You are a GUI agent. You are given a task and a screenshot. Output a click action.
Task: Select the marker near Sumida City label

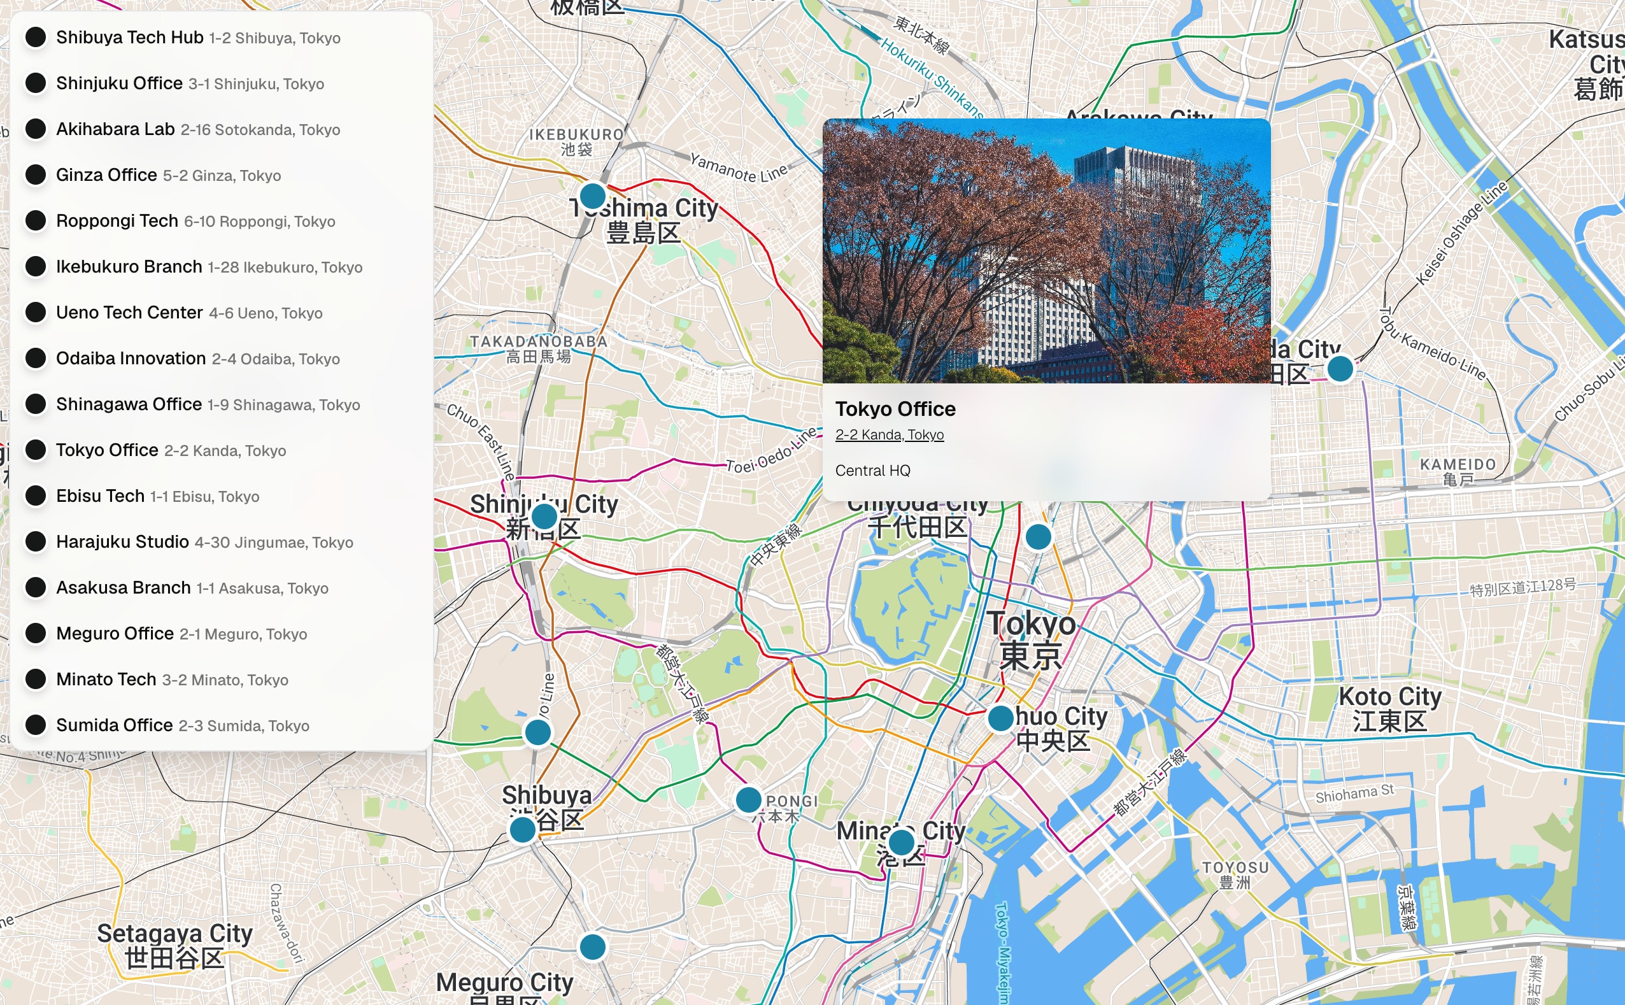(1340, 368)
